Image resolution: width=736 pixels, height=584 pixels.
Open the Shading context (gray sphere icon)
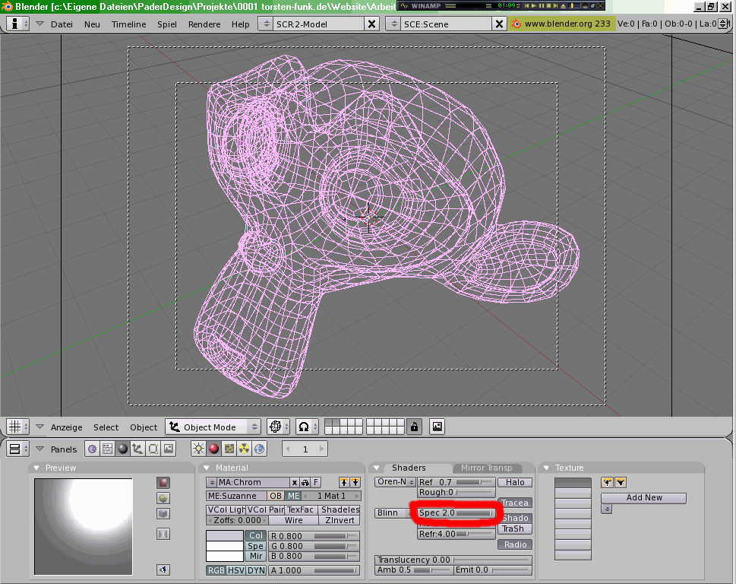122,449
